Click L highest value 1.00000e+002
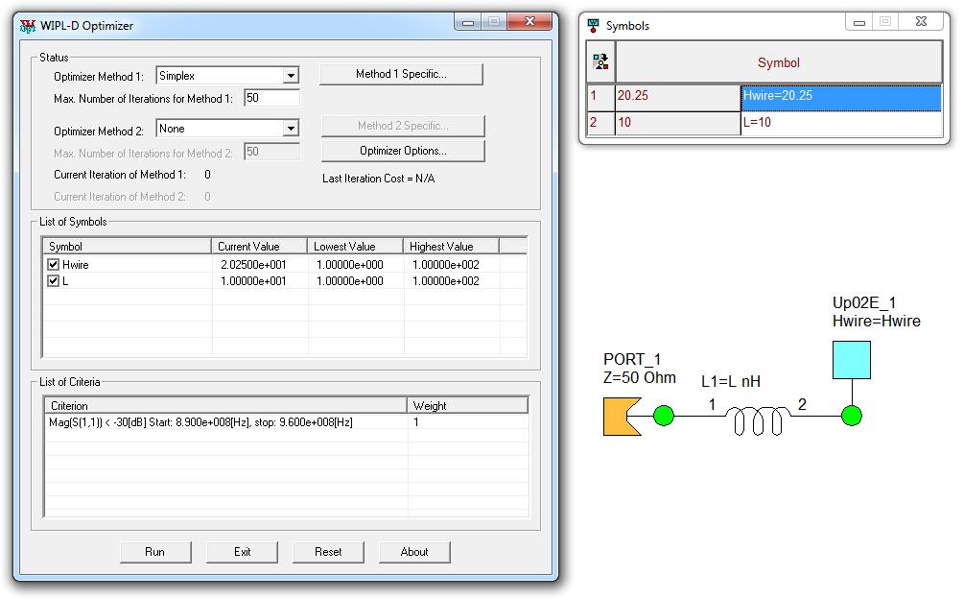The height and width of the screenshot is (599, 964). pos(446,281)
